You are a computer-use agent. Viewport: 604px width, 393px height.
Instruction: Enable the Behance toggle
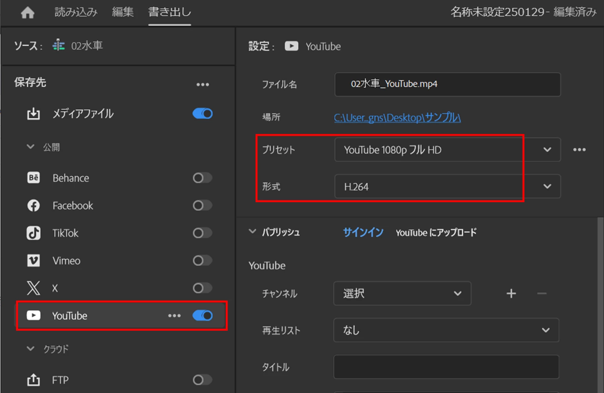[203, 178]
